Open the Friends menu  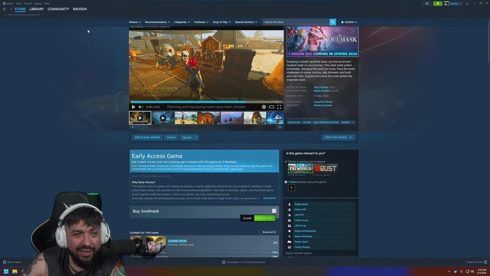[28, 3]
